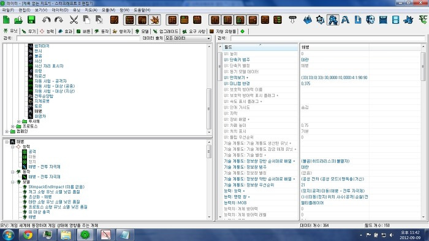Switch to the 모델 data tab
The width and height of the screenshot is (429, 241).
coord(142,31)
